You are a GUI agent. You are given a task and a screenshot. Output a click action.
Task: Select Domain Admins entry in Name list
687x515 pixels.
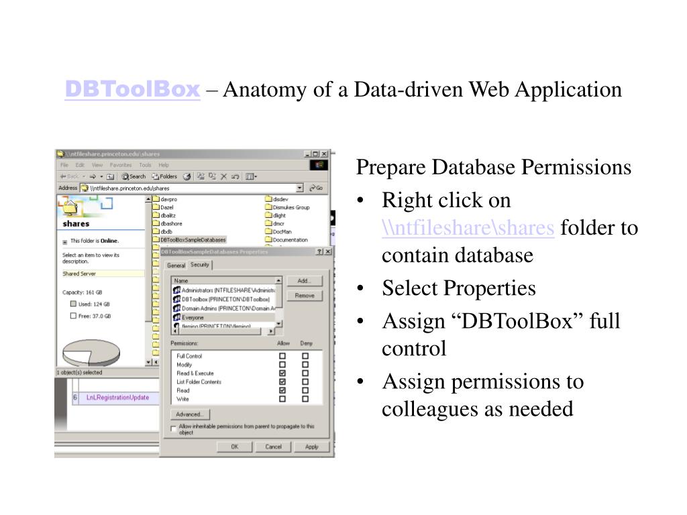[x=225, y=308]
